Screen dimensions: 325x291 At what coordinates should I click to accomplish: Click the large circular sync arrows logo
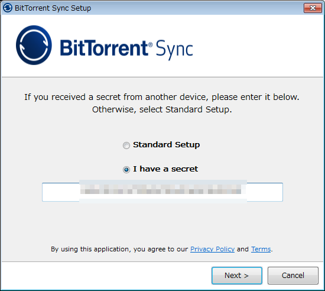(x=34, y=45)
